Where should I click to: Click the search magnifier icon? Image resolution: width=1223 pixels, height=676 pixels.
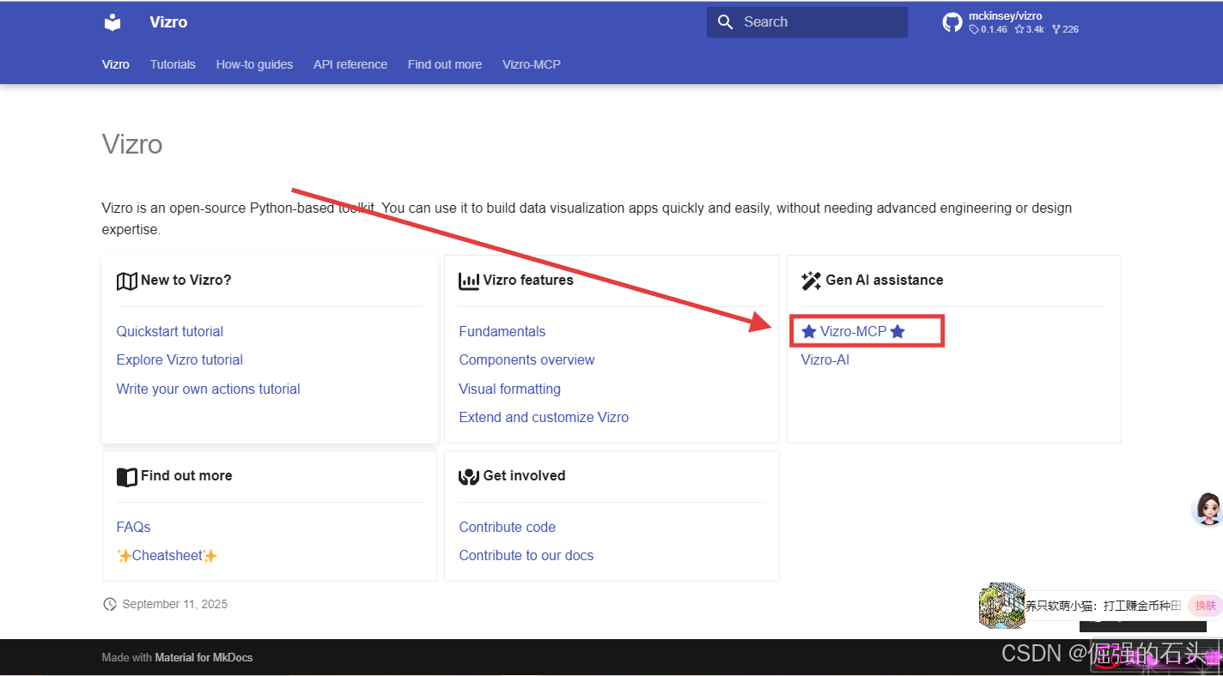(x=726, y=22)
